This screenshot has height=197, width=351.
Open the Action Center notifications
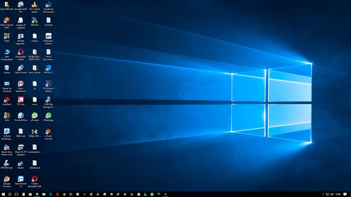tap(345, 194)
